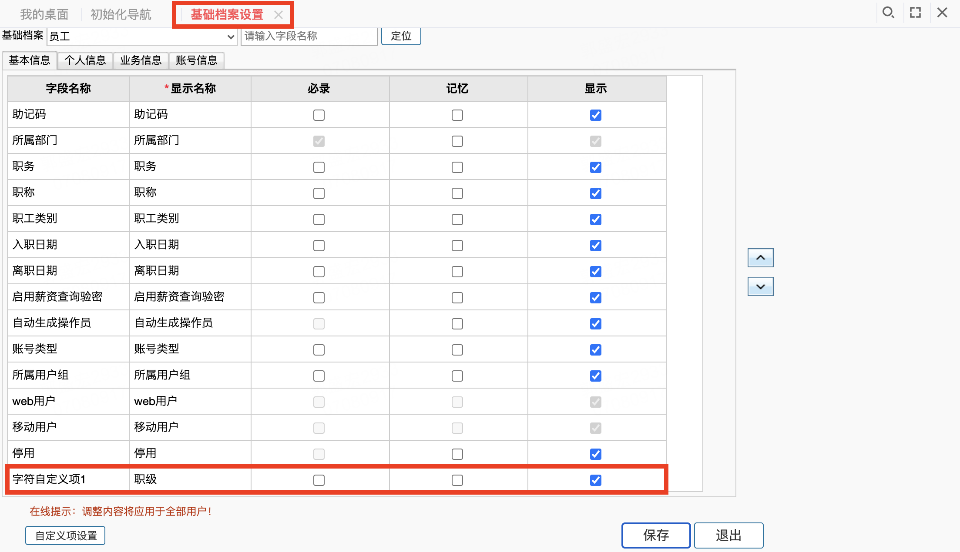This screenshot has height=552, width=960.
Task: Enable 必录 for 职务
Action: coord(319,167)
